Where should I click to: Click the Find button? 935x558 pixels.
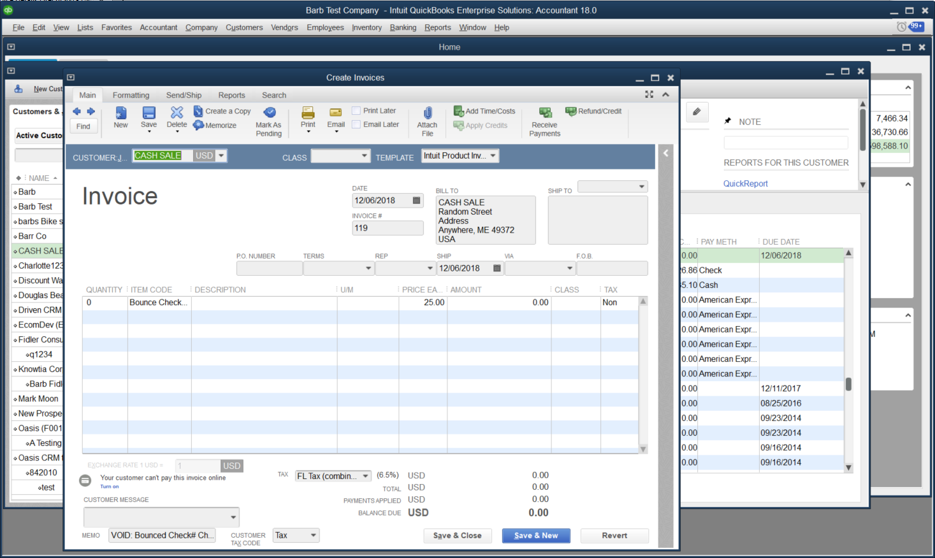pyautogui.click(x=83, y=126)
